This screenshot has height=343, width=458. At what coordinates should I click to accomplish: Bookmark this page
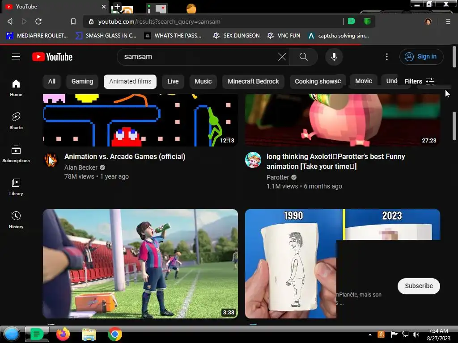coord(73,21)
